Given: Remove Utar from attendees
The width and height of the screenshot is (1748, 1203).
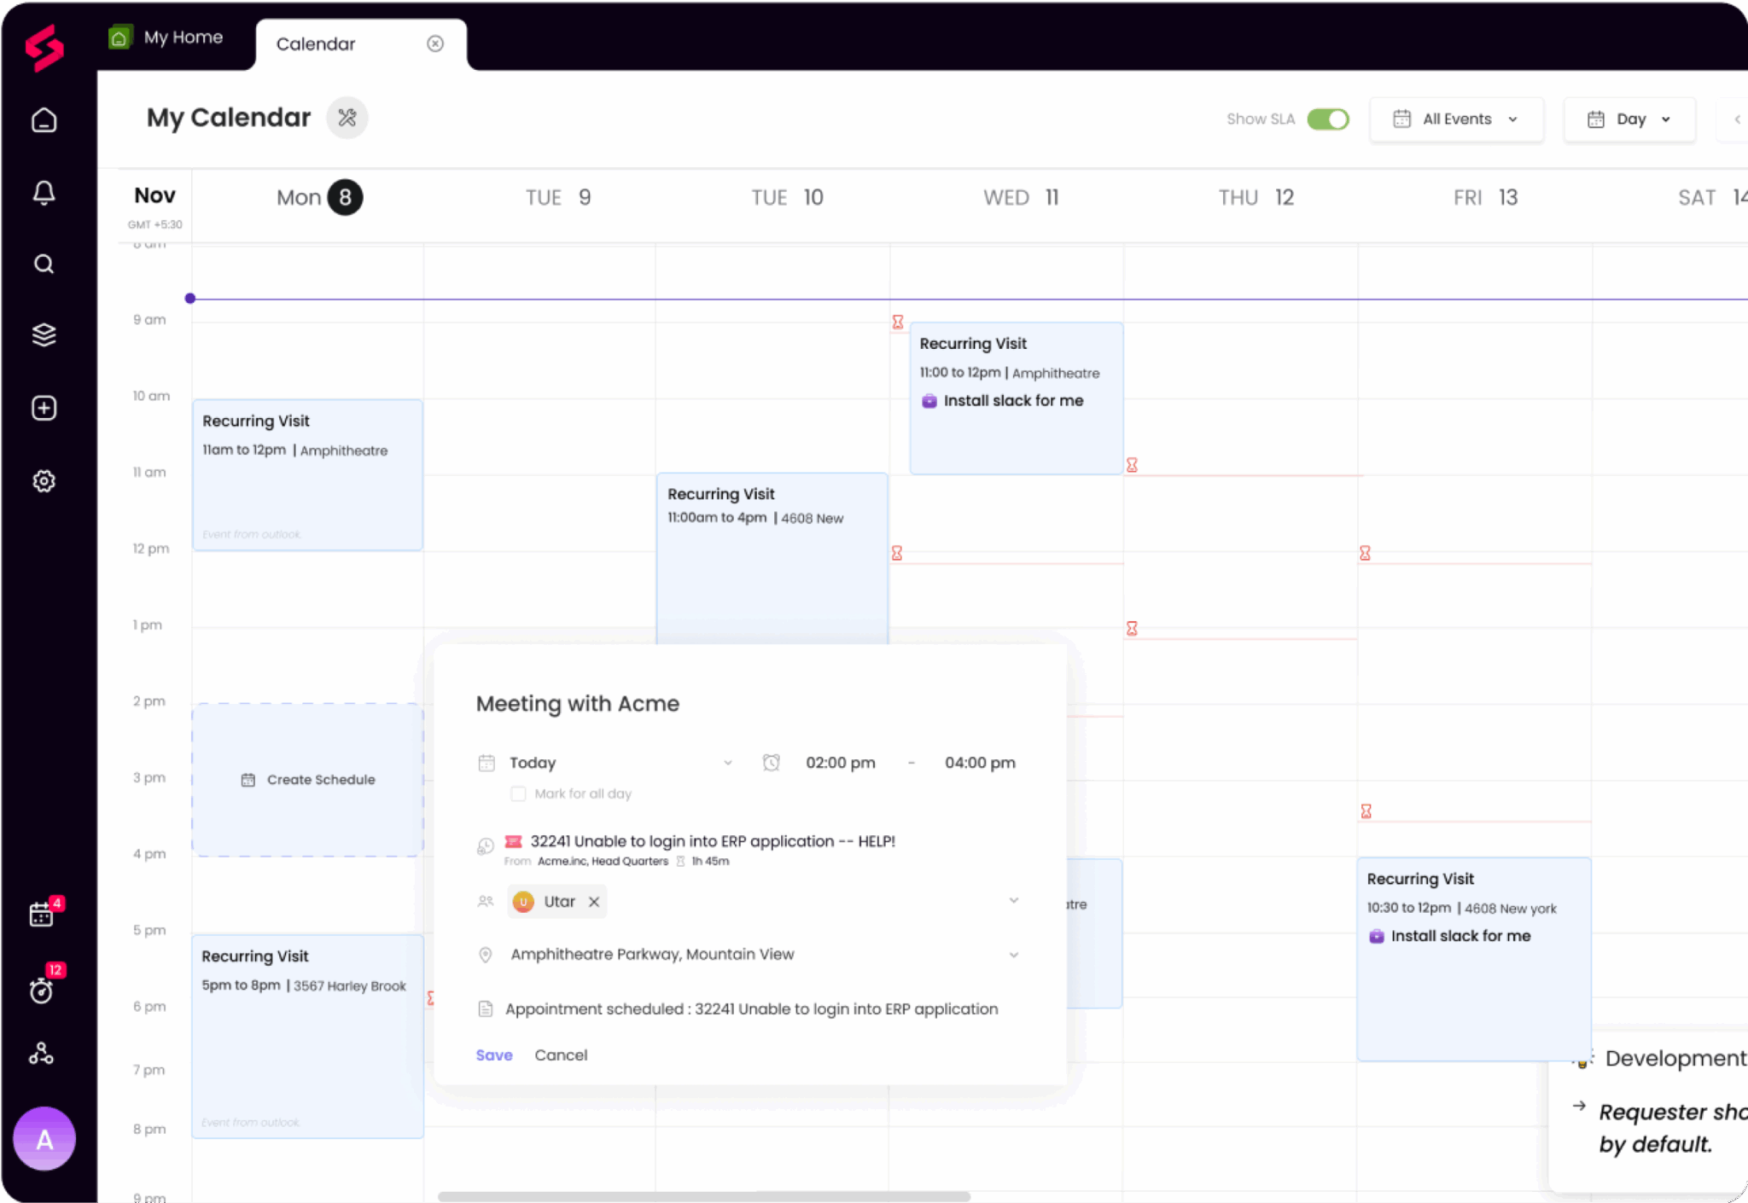Looking at the screenshot, I should tap(594, 902).
